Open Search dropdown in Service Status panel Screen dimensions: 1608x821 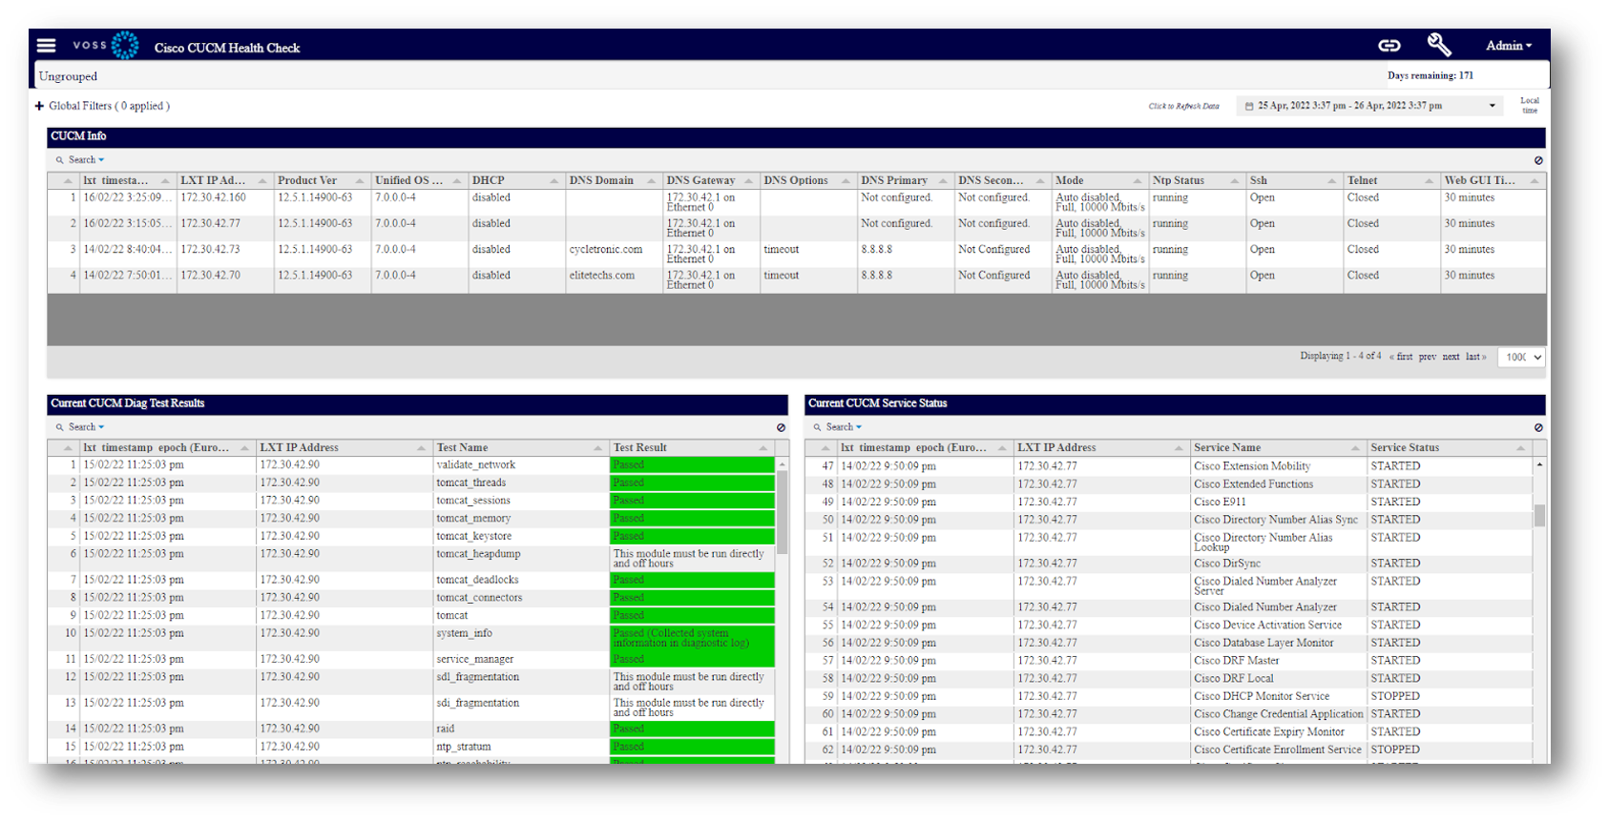pos(844,427)
